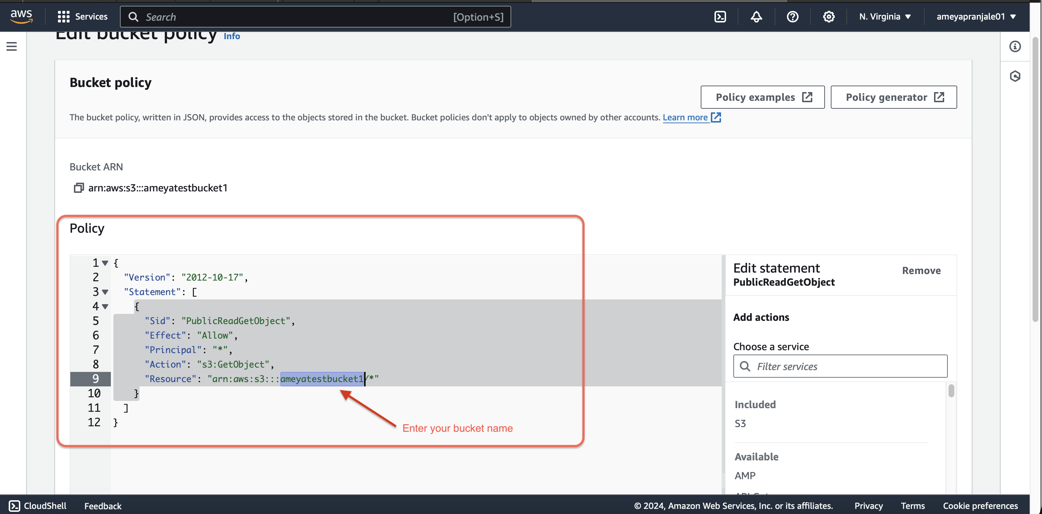1042x514 pixels.
Task: Open the ameyapranjale01 account dropdown
Action: pos(976,17)
